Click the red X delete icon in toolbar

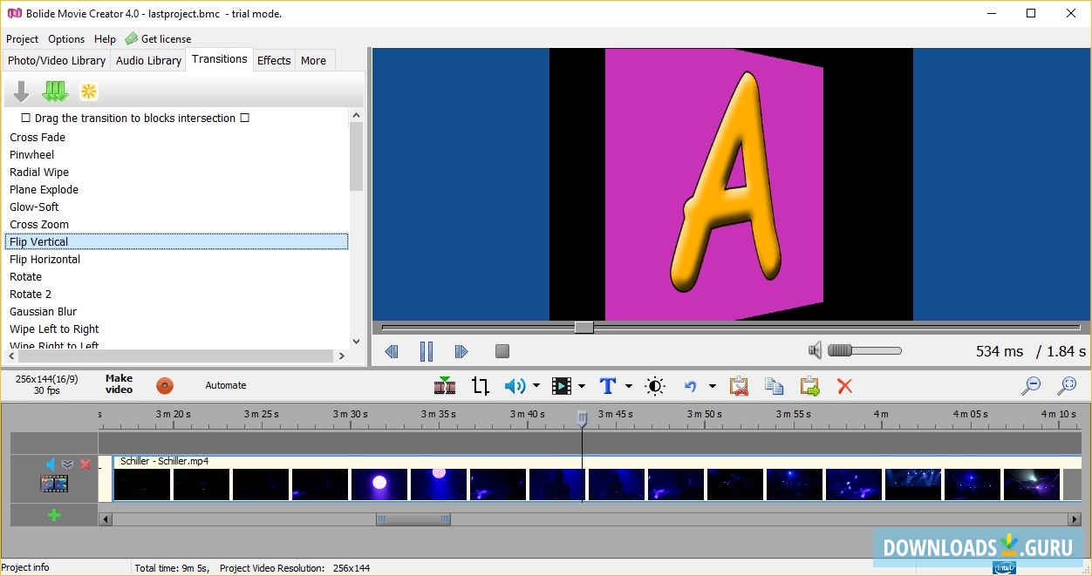coord(844,386)
